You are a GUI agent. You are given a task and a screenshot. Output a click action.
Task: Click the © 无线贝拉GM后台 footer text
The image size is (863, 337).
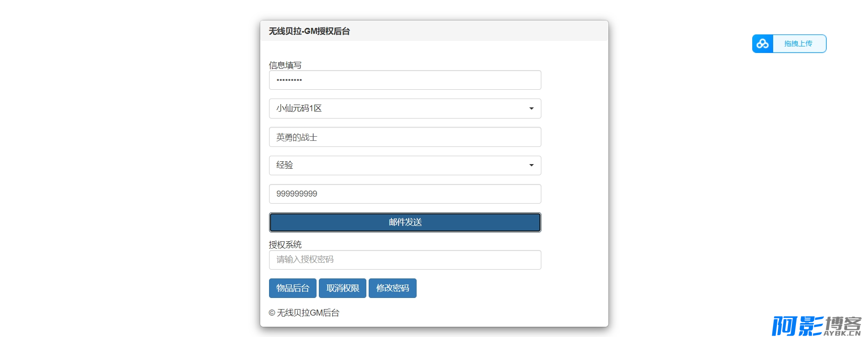(304, 313)
